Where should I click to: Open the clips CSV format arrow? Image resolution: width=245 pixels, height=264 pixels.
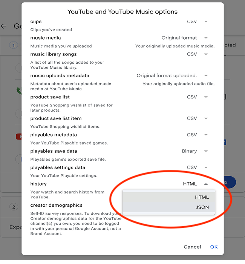pyautogui.click(x=206, y=22)
